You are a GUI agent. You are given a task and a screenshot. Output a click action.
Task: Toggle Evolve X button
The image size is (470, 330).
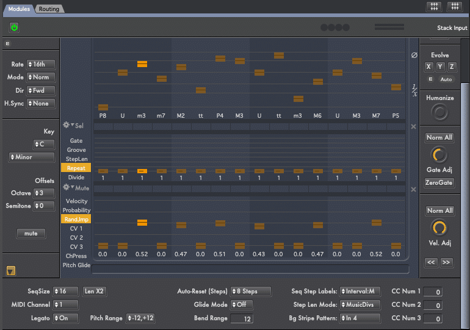pyautogui.click(x=428, y=66)
